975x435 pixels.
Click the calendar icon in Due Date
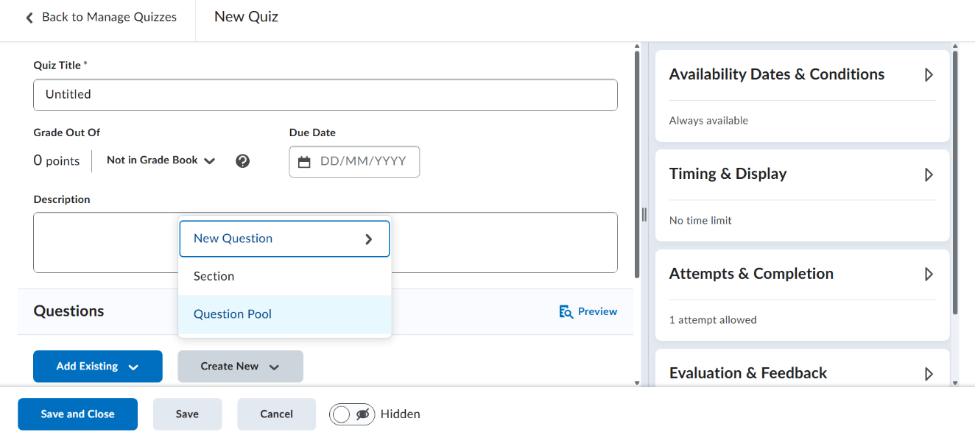click(x=304, y=162)
